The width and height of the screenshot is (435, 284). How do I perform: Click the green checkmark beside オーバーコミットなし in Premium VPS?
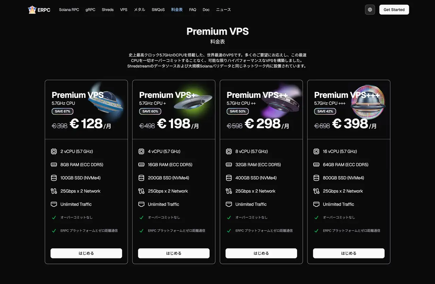[54, 217]
